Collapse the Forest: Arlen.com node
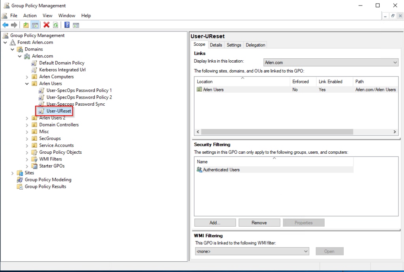Image resolution: width=404 pixels, height=272 pixels. (x=6, y=43)
